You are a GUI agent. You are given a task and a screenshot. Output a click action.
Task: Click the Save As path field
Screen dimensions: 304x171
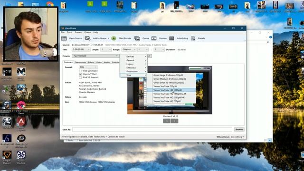click(152, 130)
